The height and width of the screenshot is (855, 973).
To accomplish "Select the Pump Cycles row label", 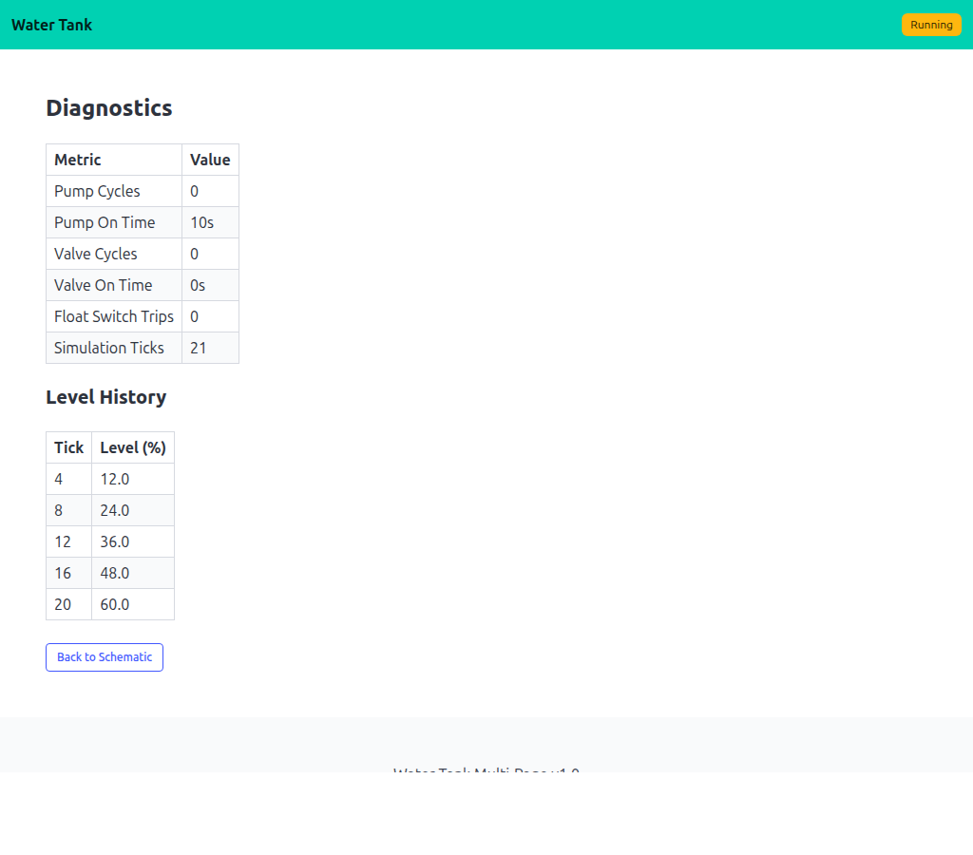I will [97, 191].
